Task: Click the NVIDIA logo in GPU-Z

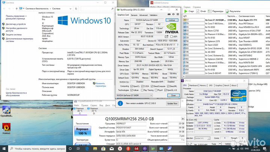Action: [x=172, y=29]
